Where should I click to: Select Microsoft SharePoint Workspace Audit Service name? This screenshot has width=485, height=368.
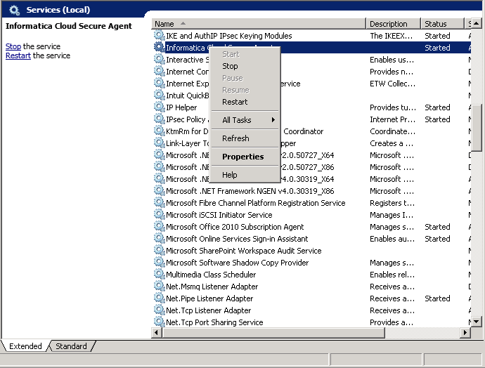click(x=244, y=251)
